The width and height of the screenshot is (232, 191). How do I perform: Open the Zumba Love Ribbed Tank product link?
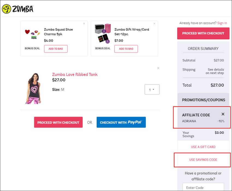pyautogui.click(x=75, y=74)
